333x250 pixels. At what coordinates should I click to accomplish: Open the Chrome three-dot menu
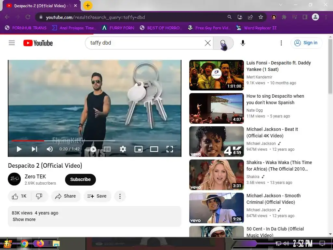pyautogui.click(x=326, y=17)
